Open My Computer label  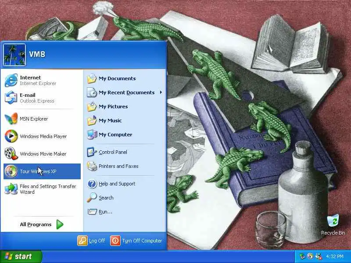tap(115, 135)
